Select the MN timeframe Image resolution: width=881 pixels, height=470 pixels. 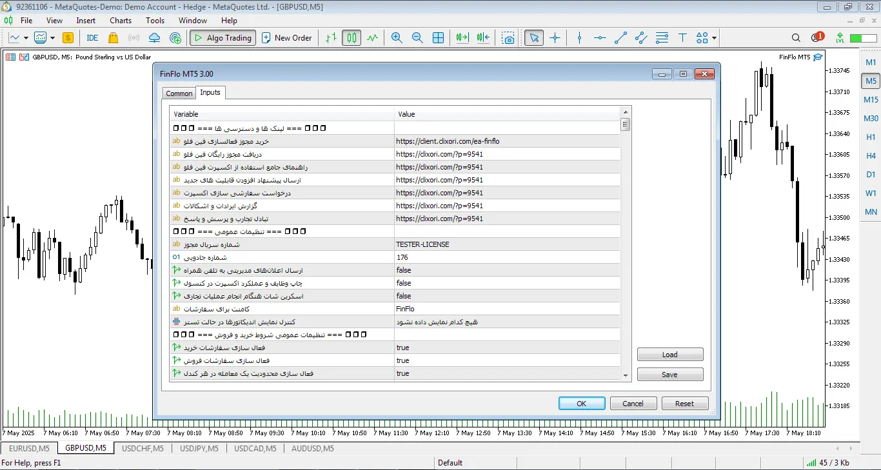click(x=871, y=212)
